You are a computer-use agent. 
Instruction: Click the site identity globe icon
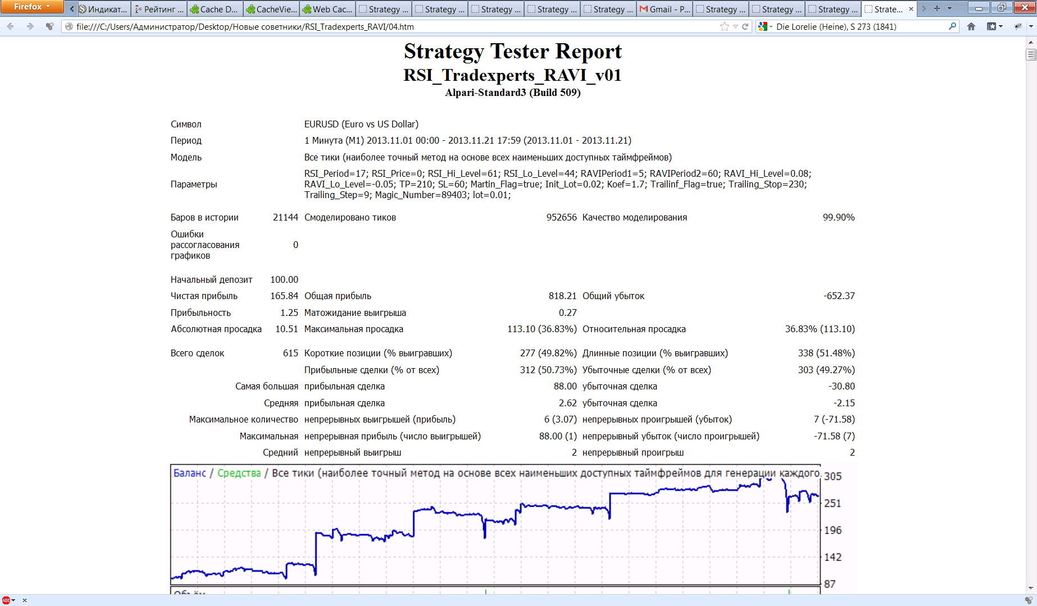tap(69, 26)
